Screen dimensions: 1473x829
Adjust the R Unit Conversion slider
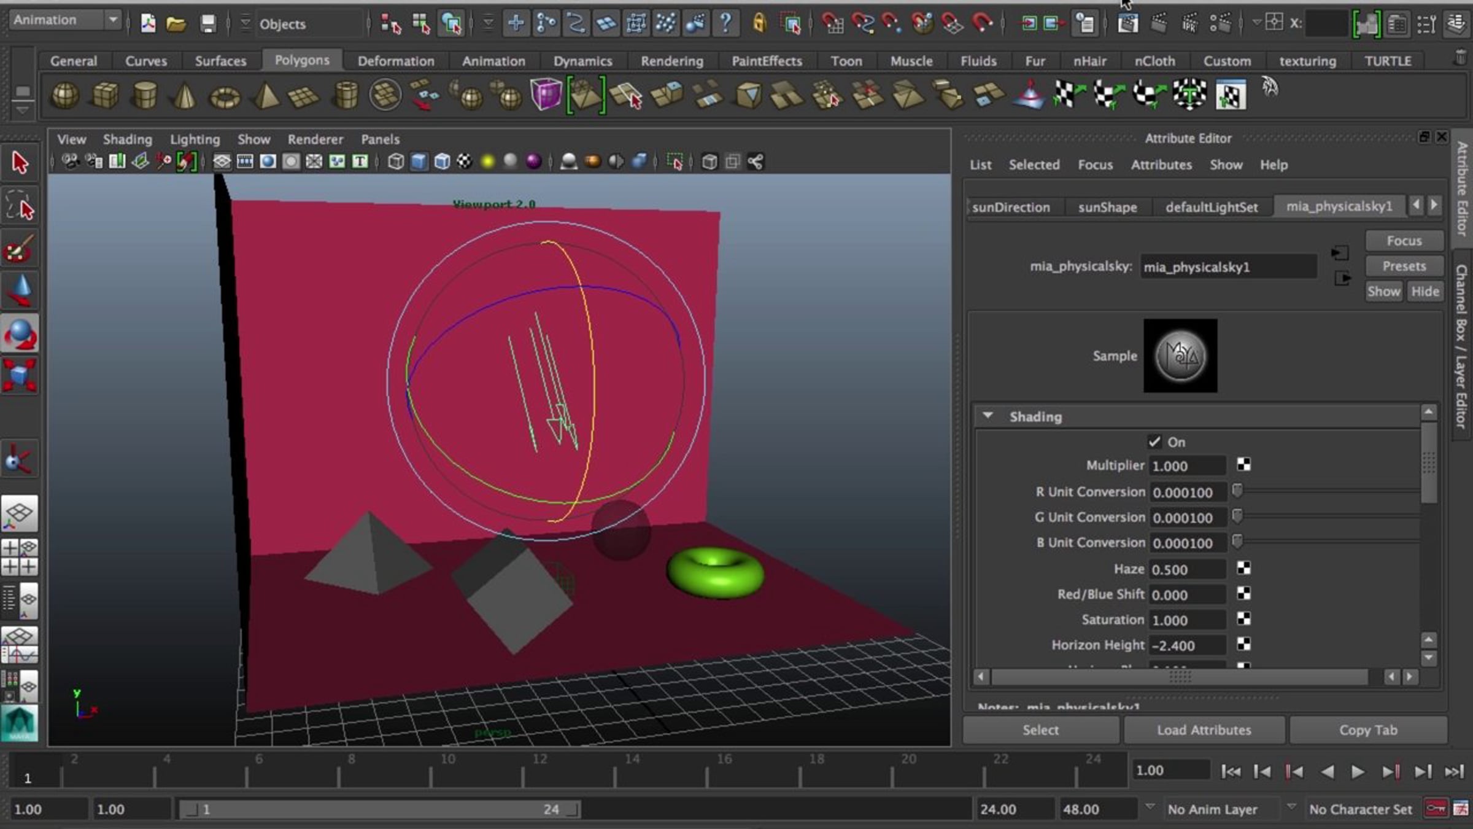pos(1237,491)
